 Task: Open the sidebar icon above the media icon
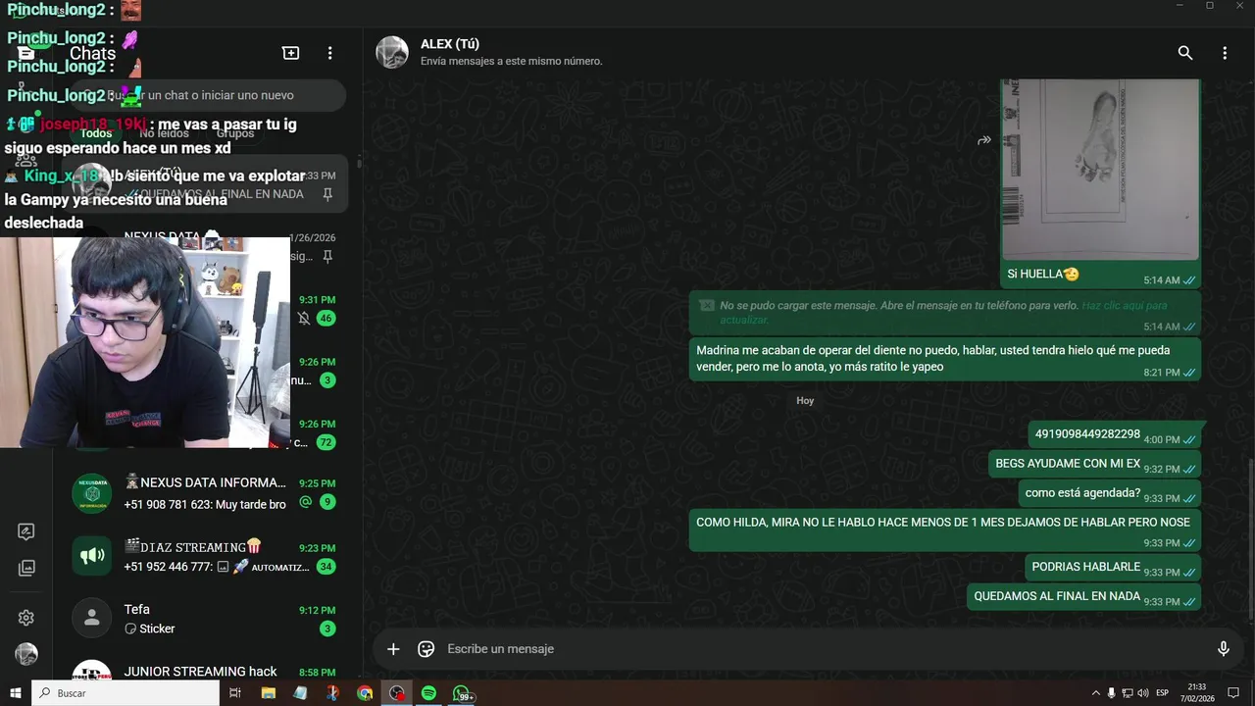(26, 531)
